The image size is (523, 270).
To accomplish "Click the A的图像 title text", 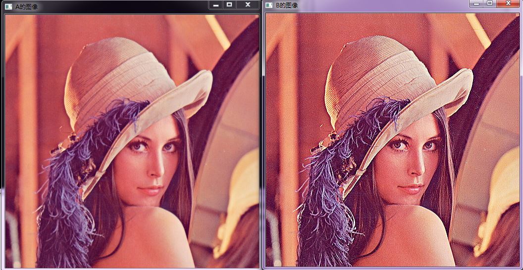I will [27, 6].
